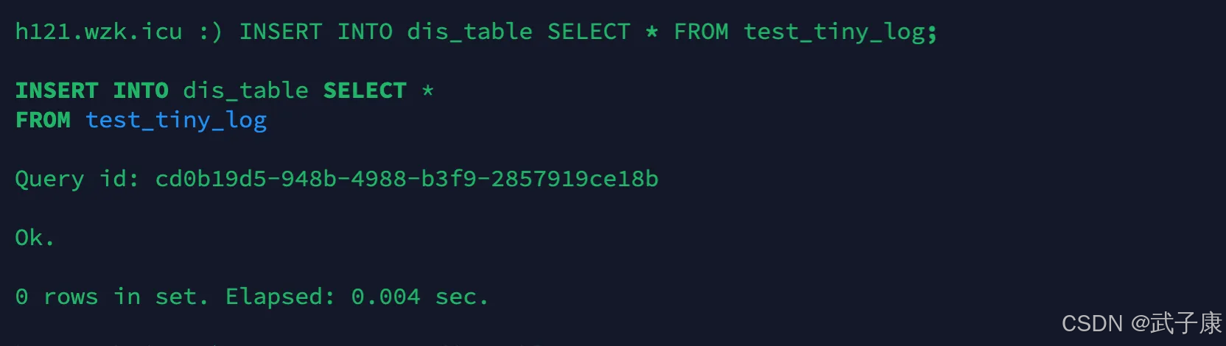Click the 'Ok.' result message
1226x346 pixels.
point(35,238)
